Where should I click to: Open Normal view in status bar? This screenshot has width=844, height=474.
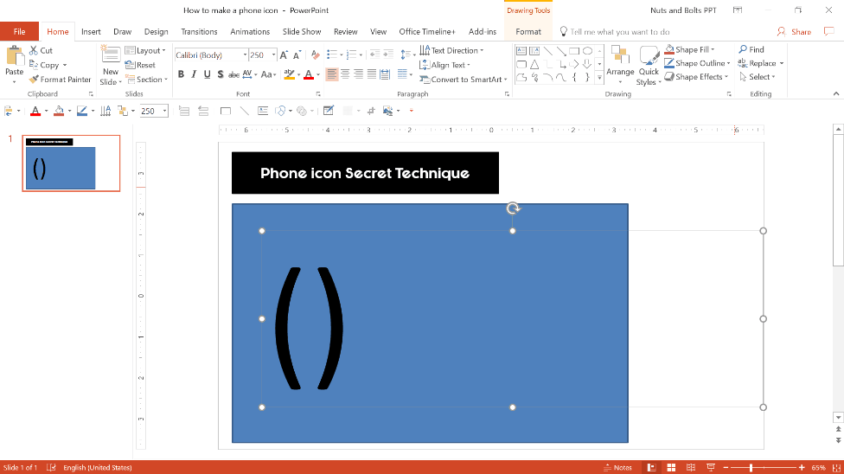pos(651,468)
